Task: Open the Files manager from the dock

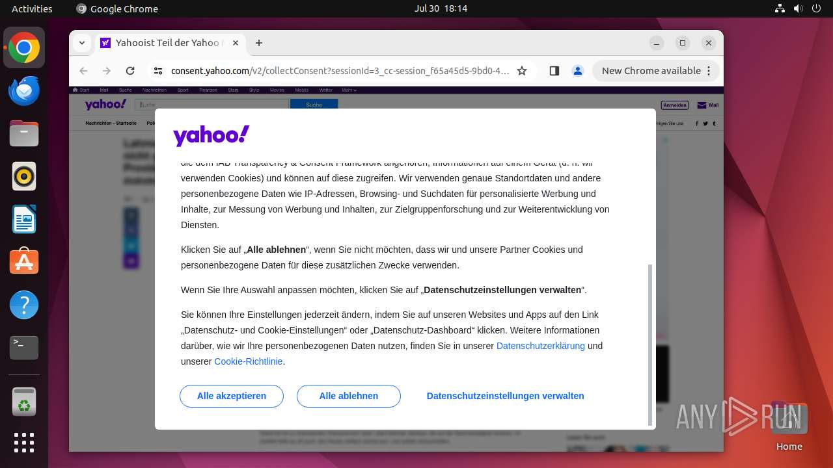Action: click(x=24, y=133)
